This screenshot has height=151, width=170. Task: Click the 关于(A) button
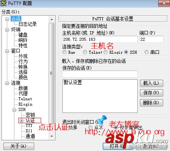[19, 146]
